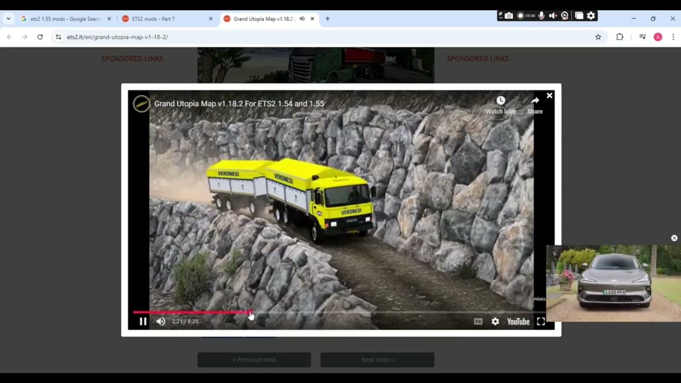Go forward in browser history
This screenshot has height=383, width=681.
(x=24, y=37)
